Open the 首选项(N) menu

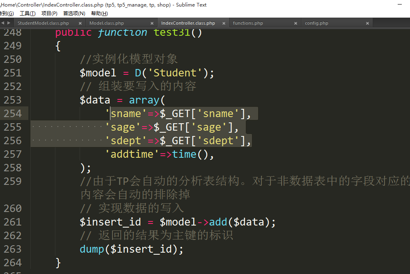coord(74,14)
